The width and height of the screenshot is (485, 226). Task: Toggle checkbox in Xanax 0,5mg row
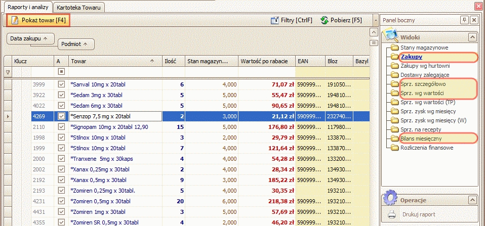[62, 180]
